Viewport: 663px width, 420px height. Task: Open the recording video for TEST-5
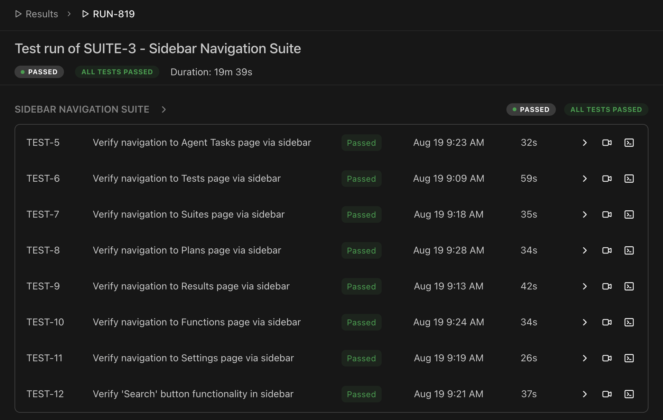coord(607,142)
